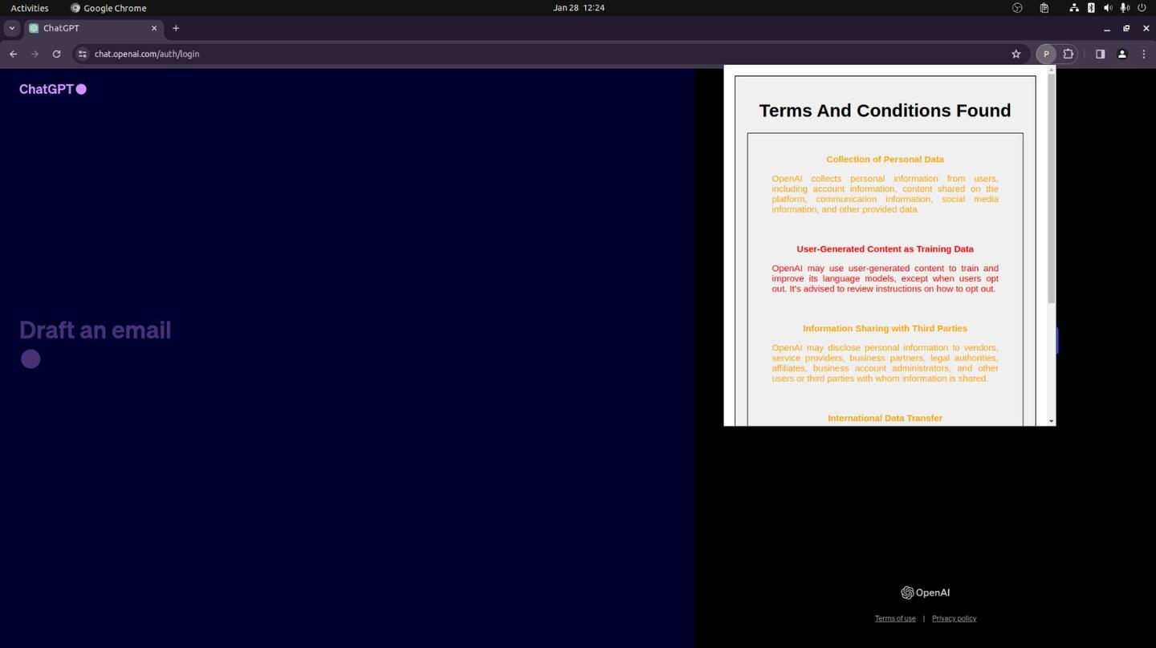Bookmark this page with the star icon

(x=1016, y=54)
